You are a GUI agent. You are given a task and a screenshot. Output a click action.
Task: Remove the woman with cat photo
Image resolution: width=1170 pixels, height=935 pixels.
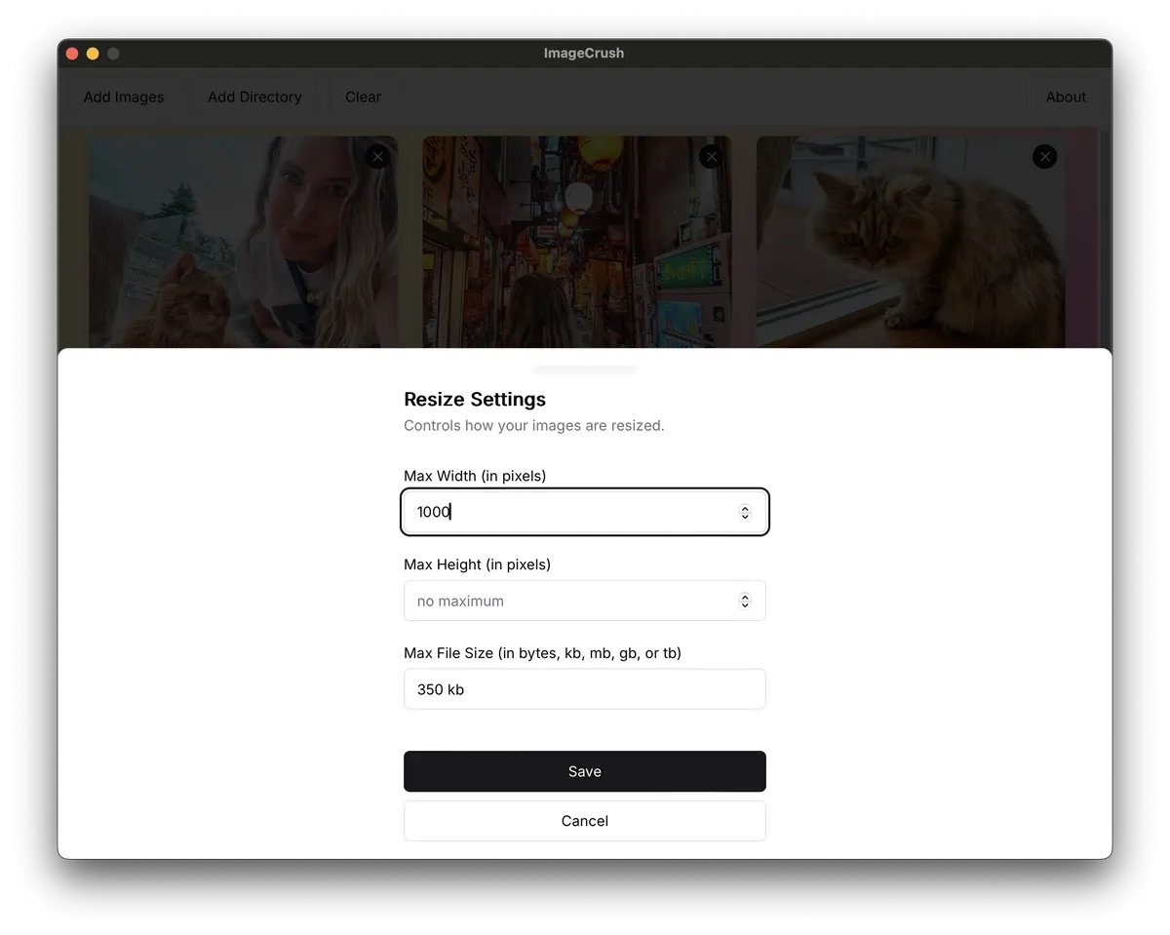(377, 157)
